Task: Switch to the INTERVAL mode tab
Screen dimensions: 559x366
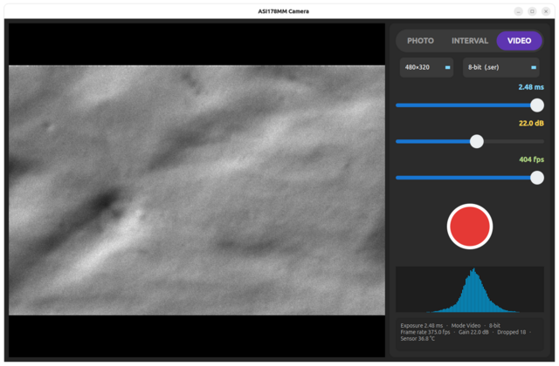Action: point(470,41)
